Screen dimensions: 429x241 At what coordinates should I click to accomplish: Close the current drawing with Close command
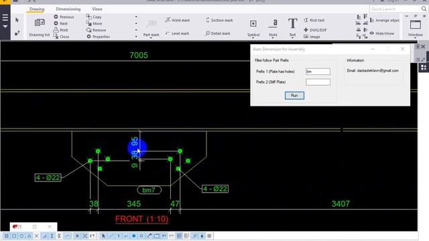(61, 37)
